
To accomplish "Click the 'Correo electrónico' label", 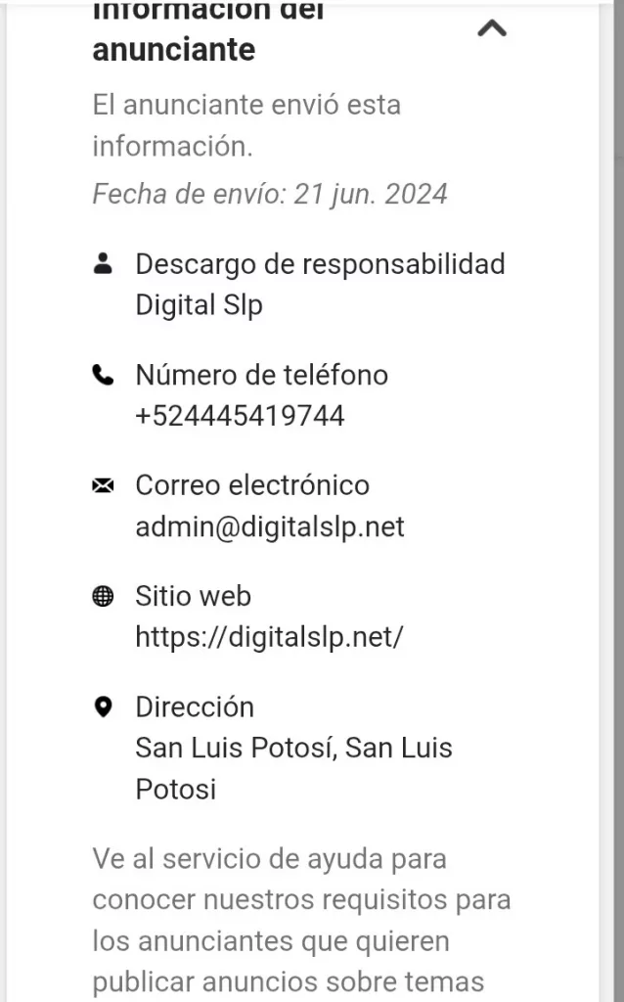I will click(x=252, y=485).
